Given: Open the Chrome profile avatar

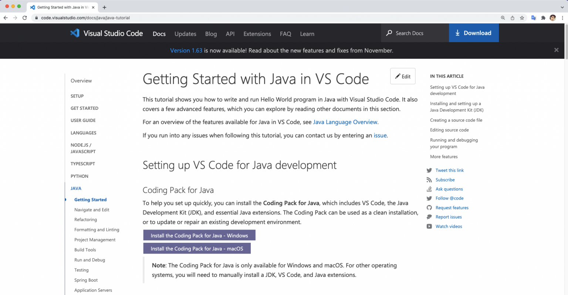Looking at the screenshot, I should tap(553, 18).
